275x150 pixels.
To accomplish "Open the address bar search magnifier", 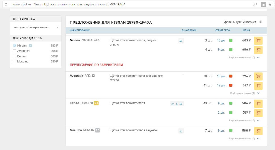I will (x=255, y=4).
